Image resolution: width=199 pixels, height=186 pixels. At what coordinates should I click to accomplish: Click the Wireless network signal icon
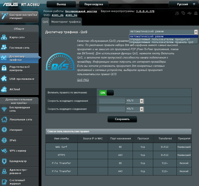tap(4, 109)
